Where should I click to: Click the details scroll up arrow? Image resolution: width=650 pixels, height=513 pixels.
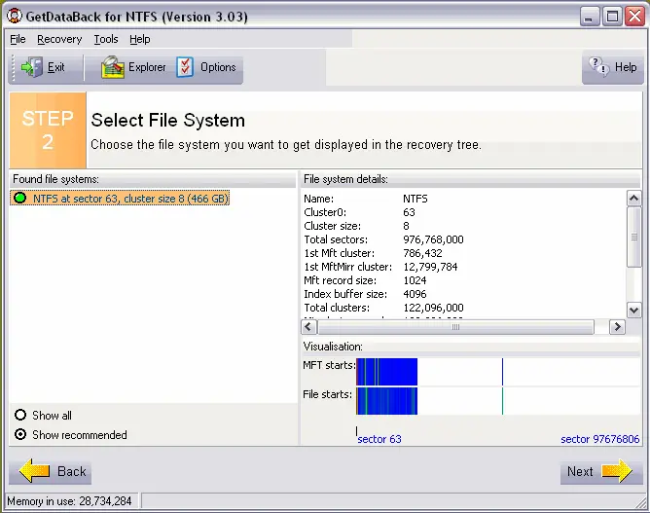[x=633, y=199]
